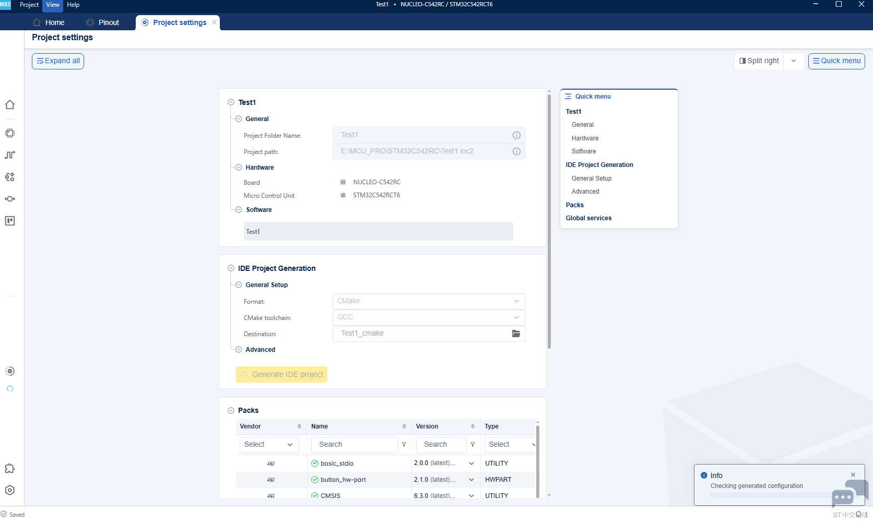Screen dimensions: 873x523
Task: Jump to Packs in the Quick menu
Action: pos(574,205)
